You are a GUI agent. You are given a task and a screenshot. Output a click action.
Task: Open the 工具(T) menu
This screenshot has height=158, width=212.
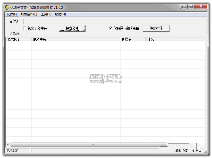coord(46,14)
